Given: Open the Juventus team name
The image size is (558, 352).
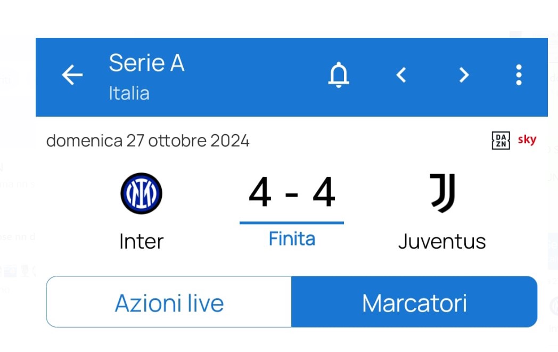Looking at the screenshot, I should 442,241.
